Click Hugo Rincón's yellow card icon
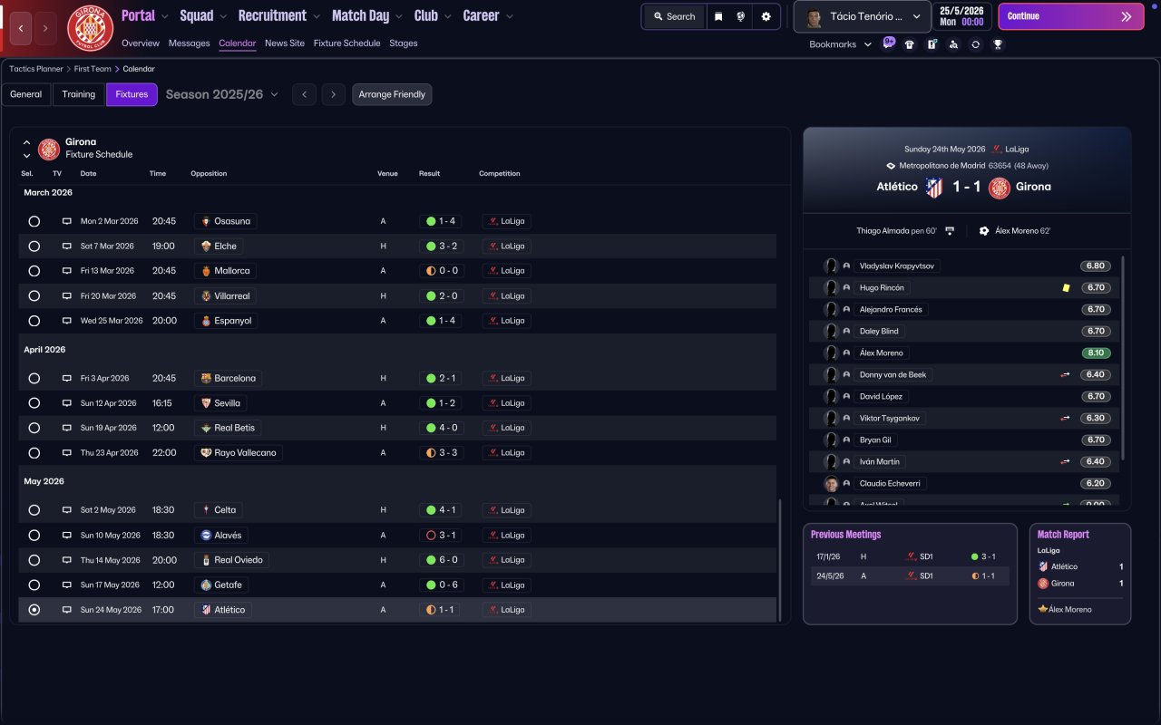Image resolution: width=1161 pixels, height=725 pixels. coord(1066,288)
